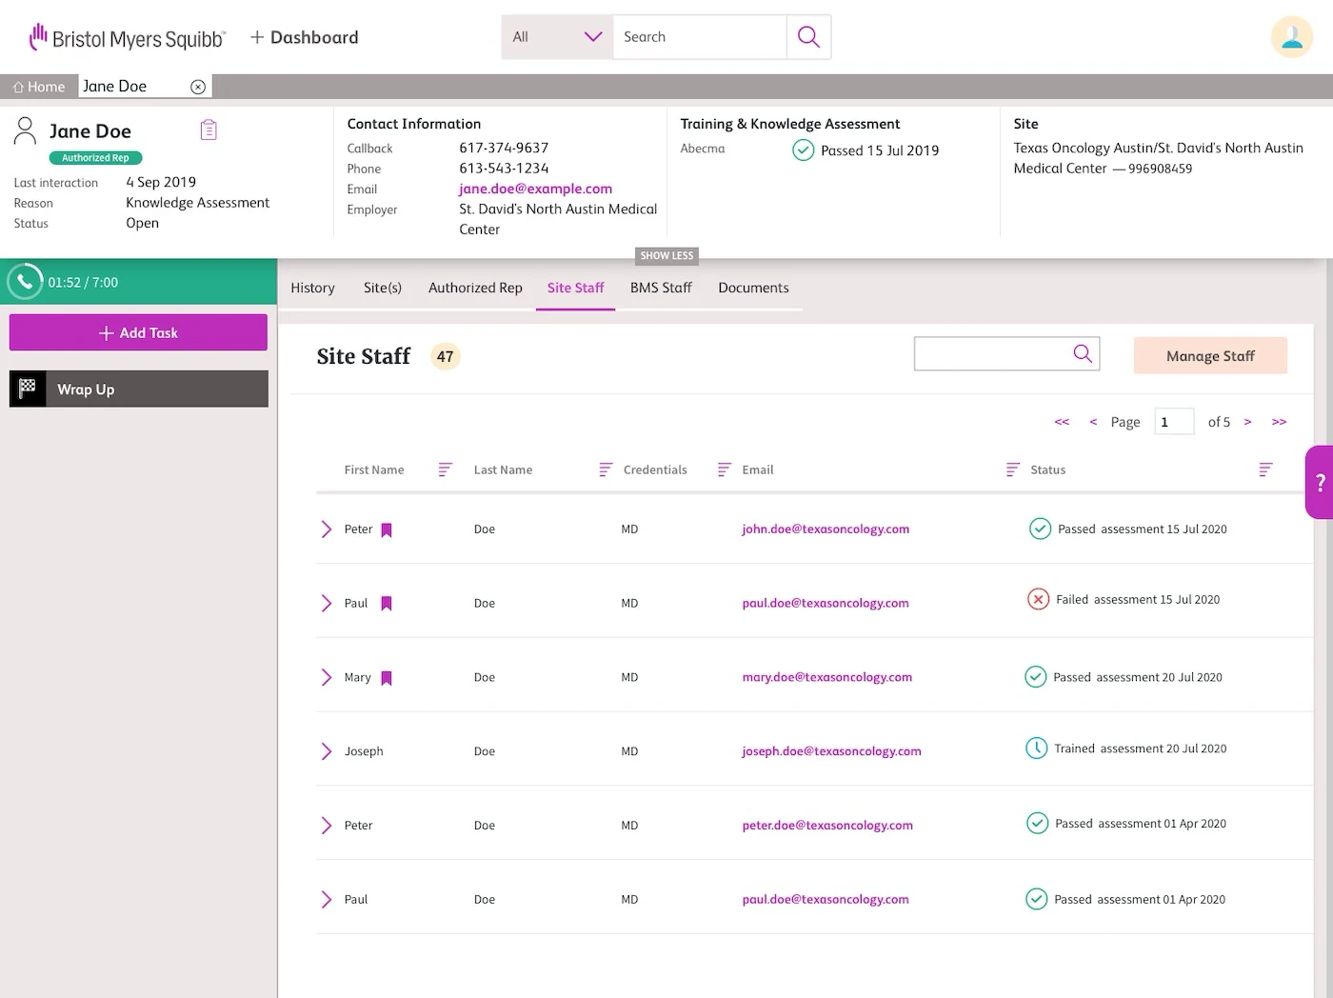The image size is (1333, 998).
Task: Click the 47 staff count badge
Action: pyautogui.click(x=445, y=356)
